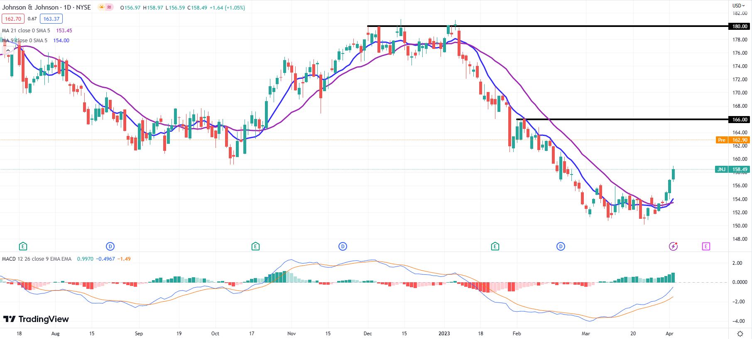Click the TradingView logo
This screenshot has height=339, width=752.
pos(36,319)
